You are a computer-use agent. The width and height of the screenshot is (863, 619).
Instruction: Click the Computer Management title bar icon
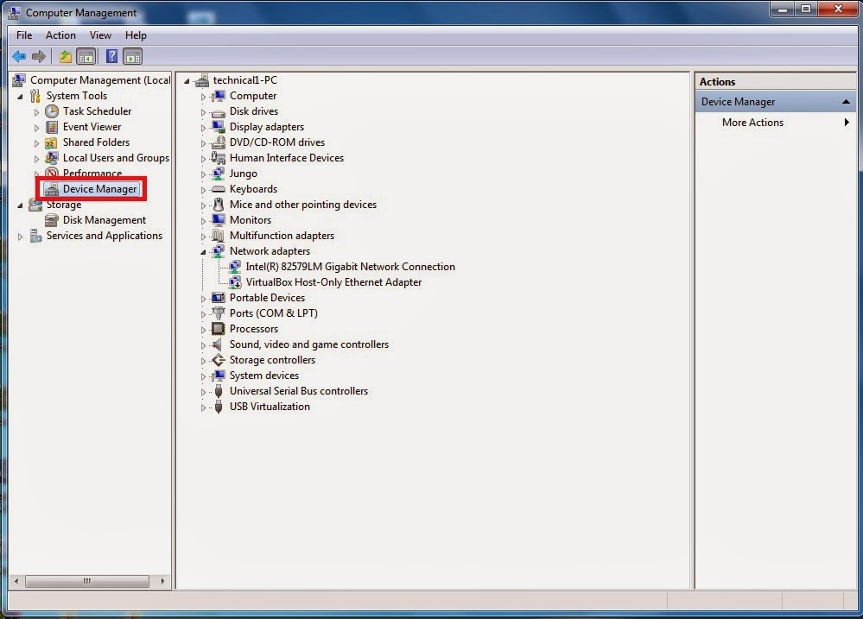click(15, 12)
